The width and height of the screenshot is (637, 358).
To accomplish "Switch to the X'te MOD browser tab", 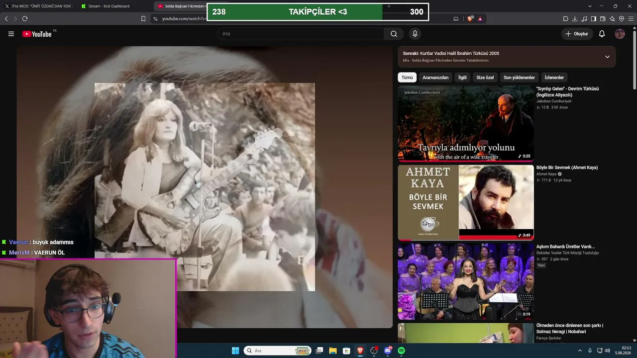I will (x=38, y=6).
